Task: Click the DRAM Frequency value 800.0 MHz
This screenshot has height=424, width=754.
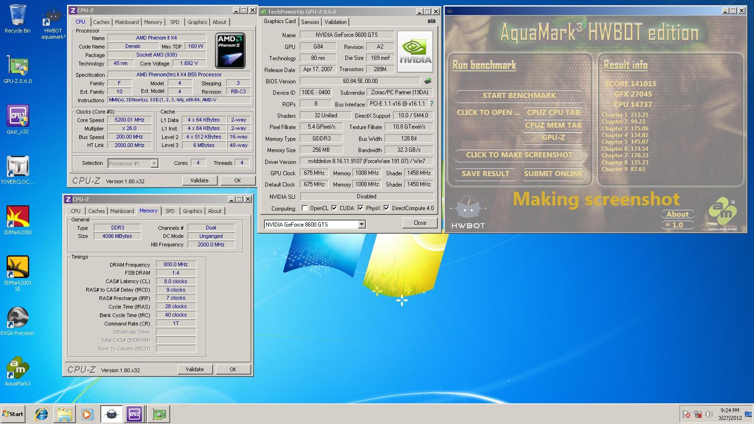Action: tap(176, 265)
